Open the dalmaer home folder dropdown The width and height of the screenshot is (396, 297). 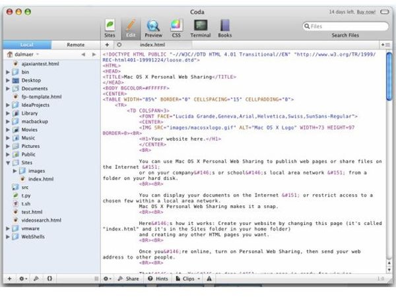23,54
